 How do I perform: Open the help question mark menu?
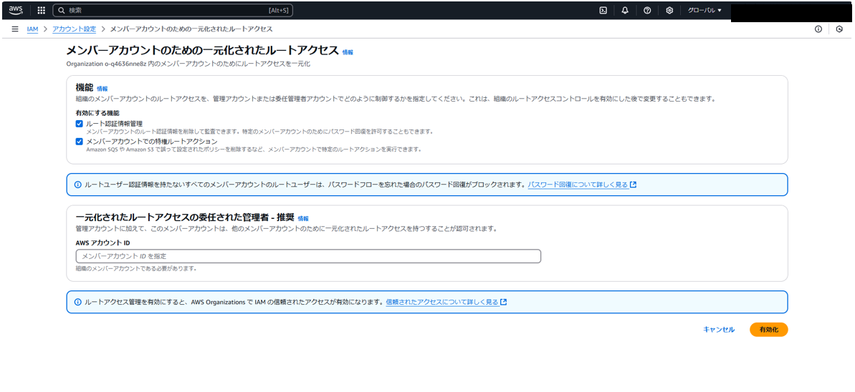coord(647,10)
